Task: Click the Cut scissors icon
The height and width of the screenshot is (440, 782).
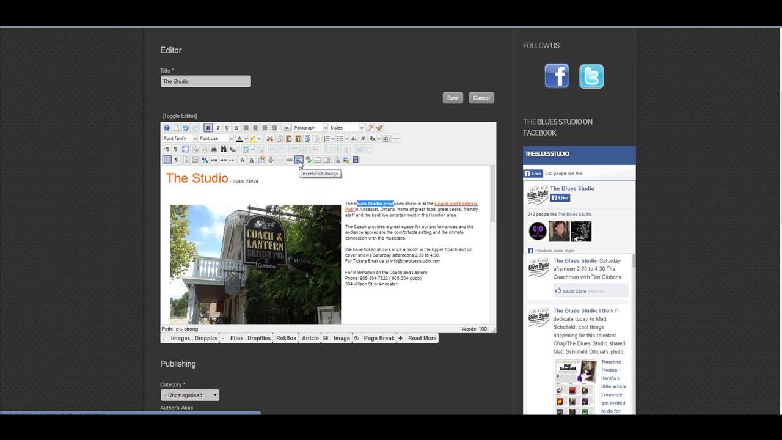Action: point(270,139)
